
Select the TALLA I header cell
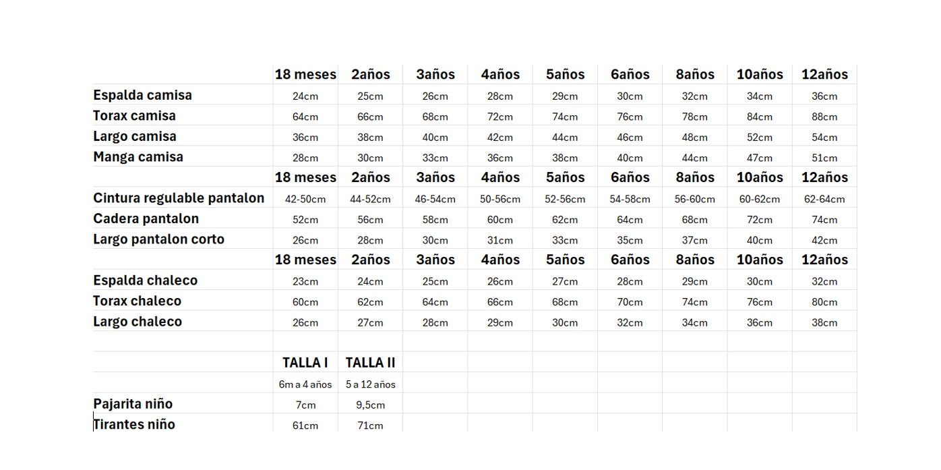point(305,362)
